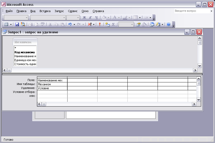Screen dimensions: 215x143
Task: Click the Поле cell Наименование мех
Action: coord(52,80)
